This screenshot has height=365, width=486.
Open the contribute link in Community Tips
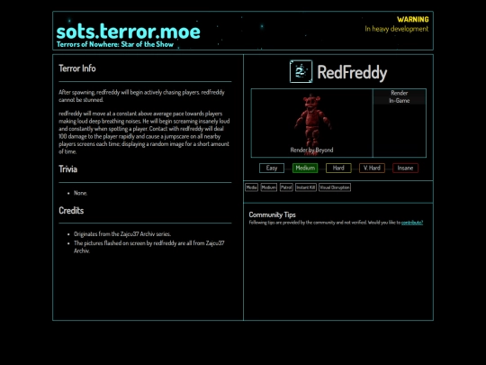[412, 223]
